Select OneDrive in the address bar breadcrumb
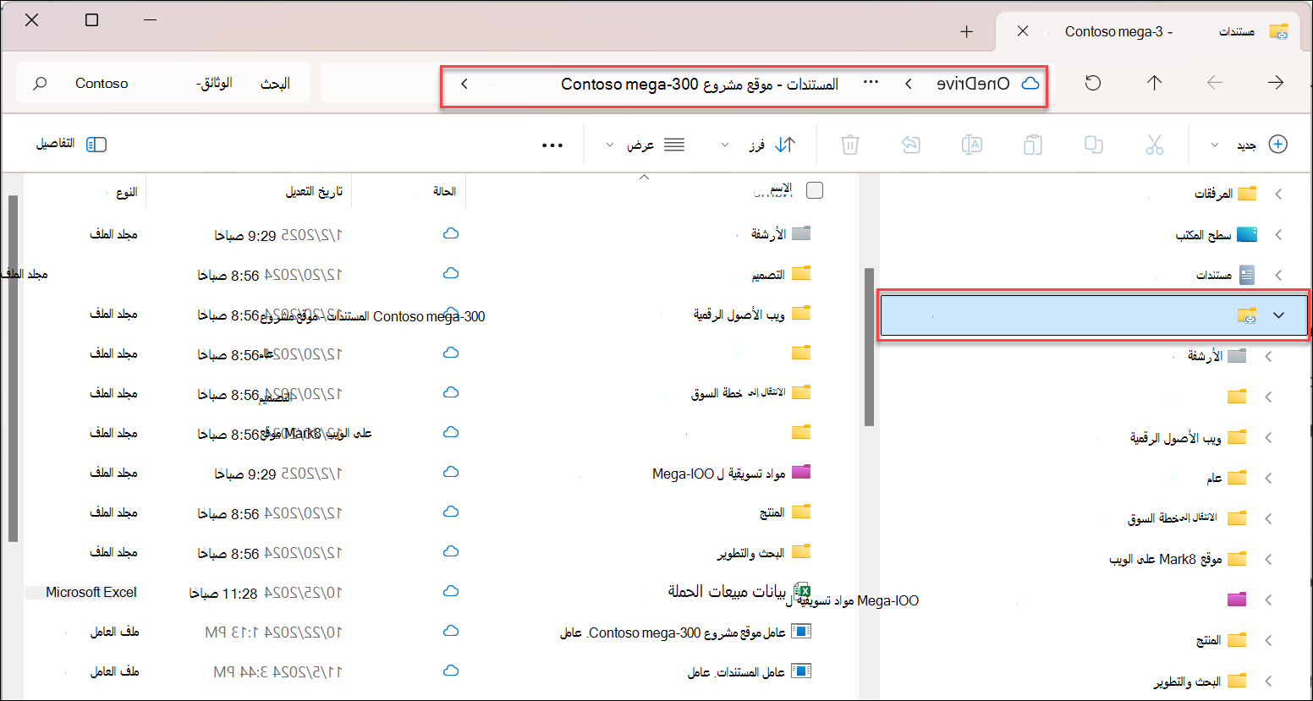 (x=973, y=83)
